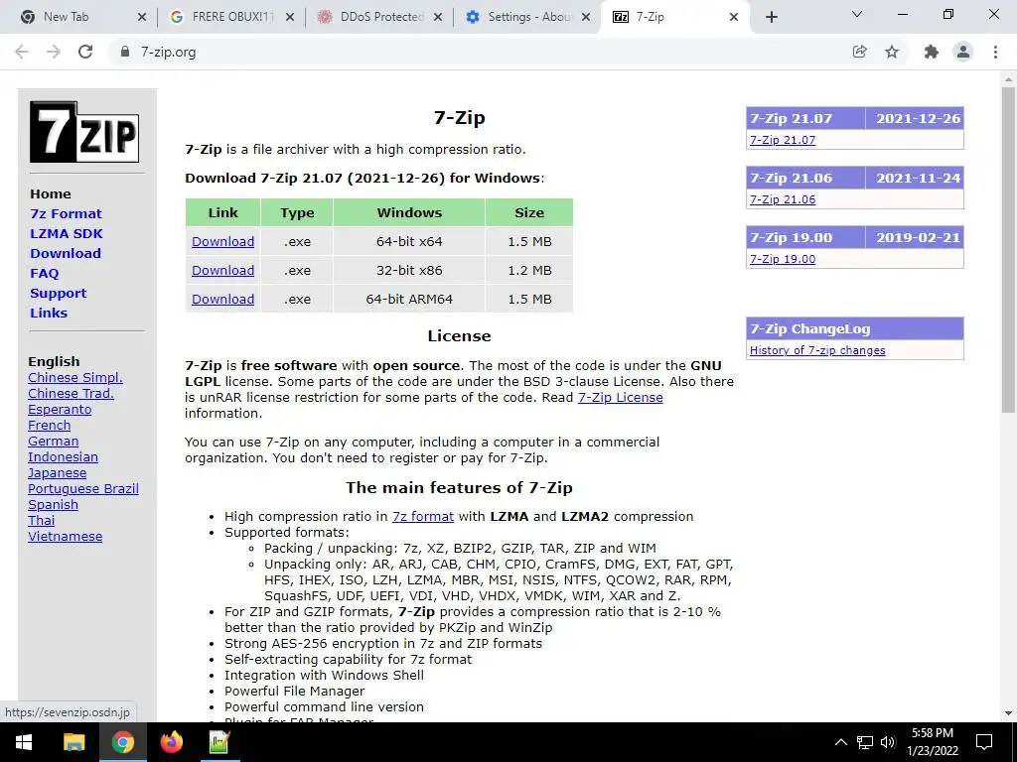This screenshot has height=762, width=1017.
Task: Close the DDoS Protected tab
Action: (438, 18)
